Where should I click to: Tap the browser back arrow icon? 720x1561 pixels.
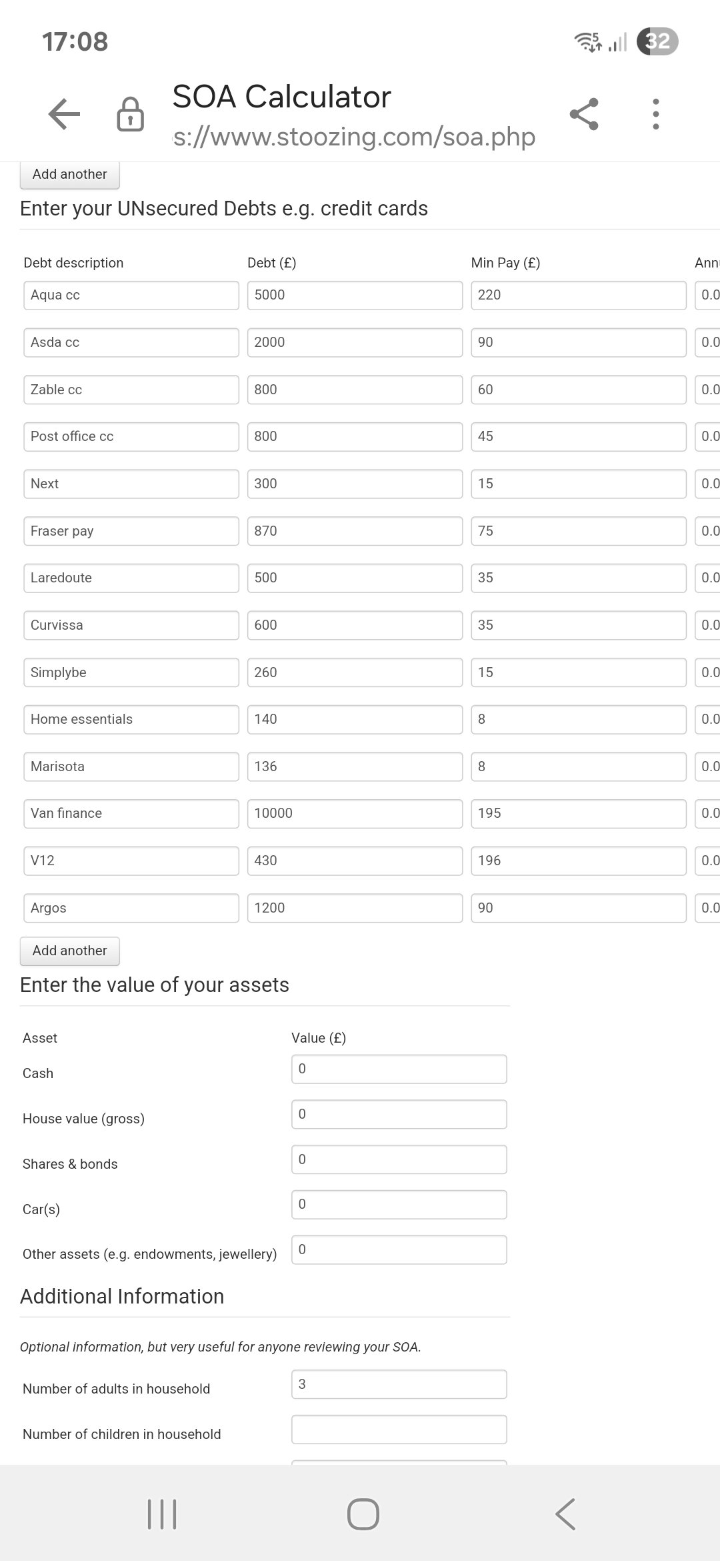point(65,114)
